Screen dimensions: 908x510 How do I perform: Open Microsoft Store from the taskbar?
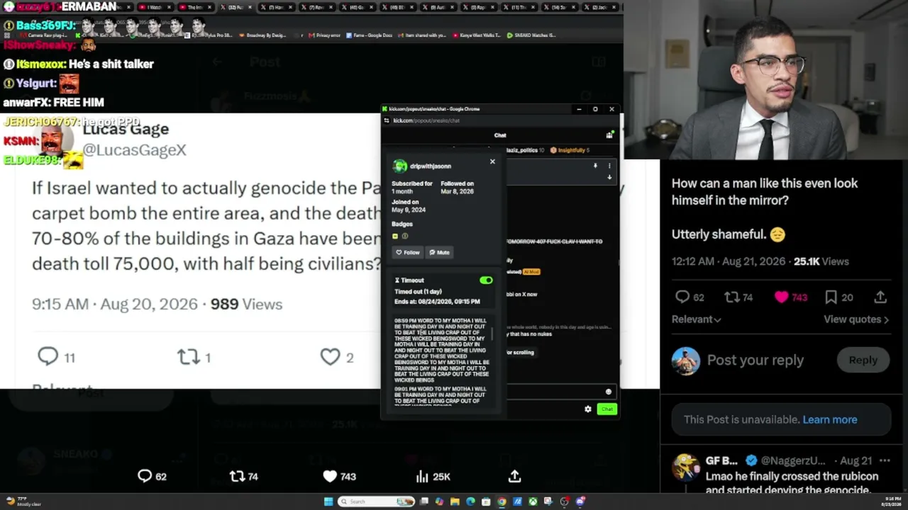(486, 501)
